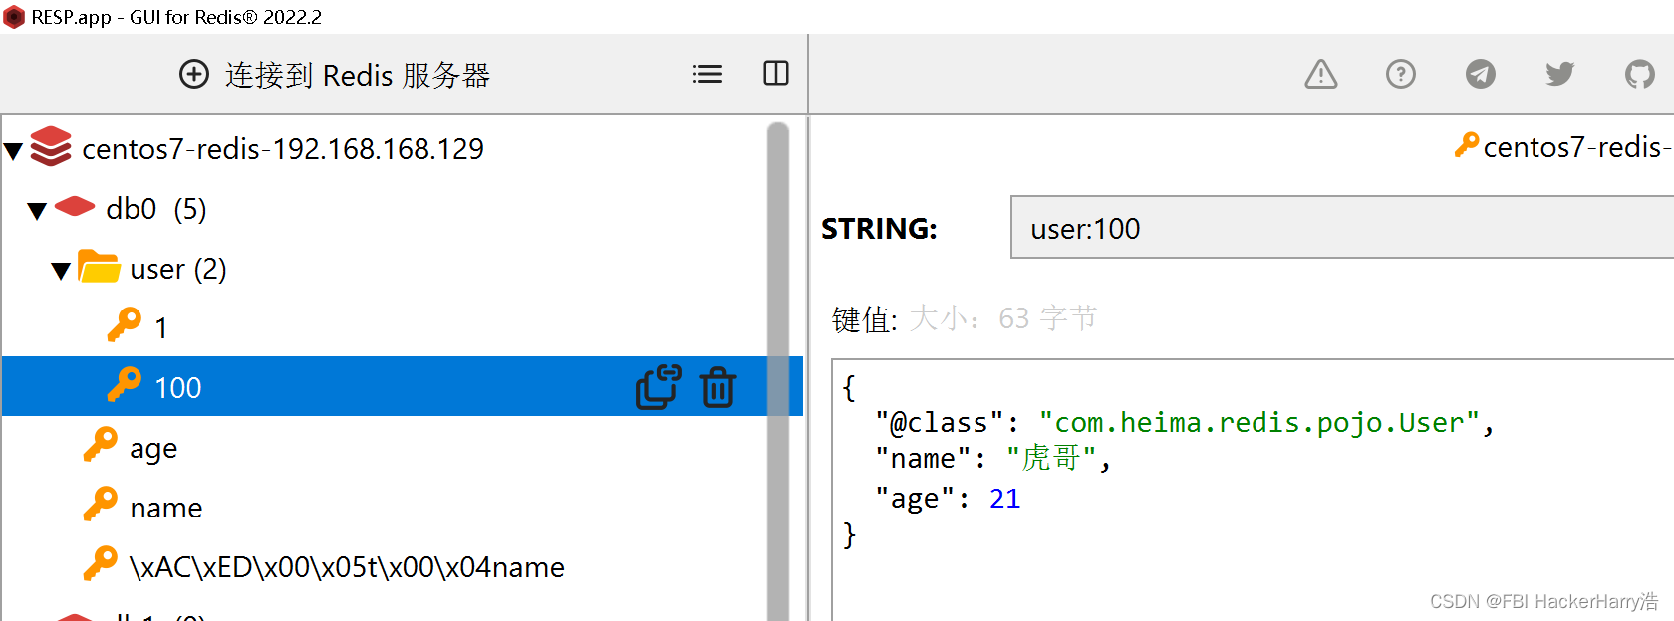Click the tree panel vertical scrollbar
Viewport: 1674px width, 621px height.
[778, 370]
